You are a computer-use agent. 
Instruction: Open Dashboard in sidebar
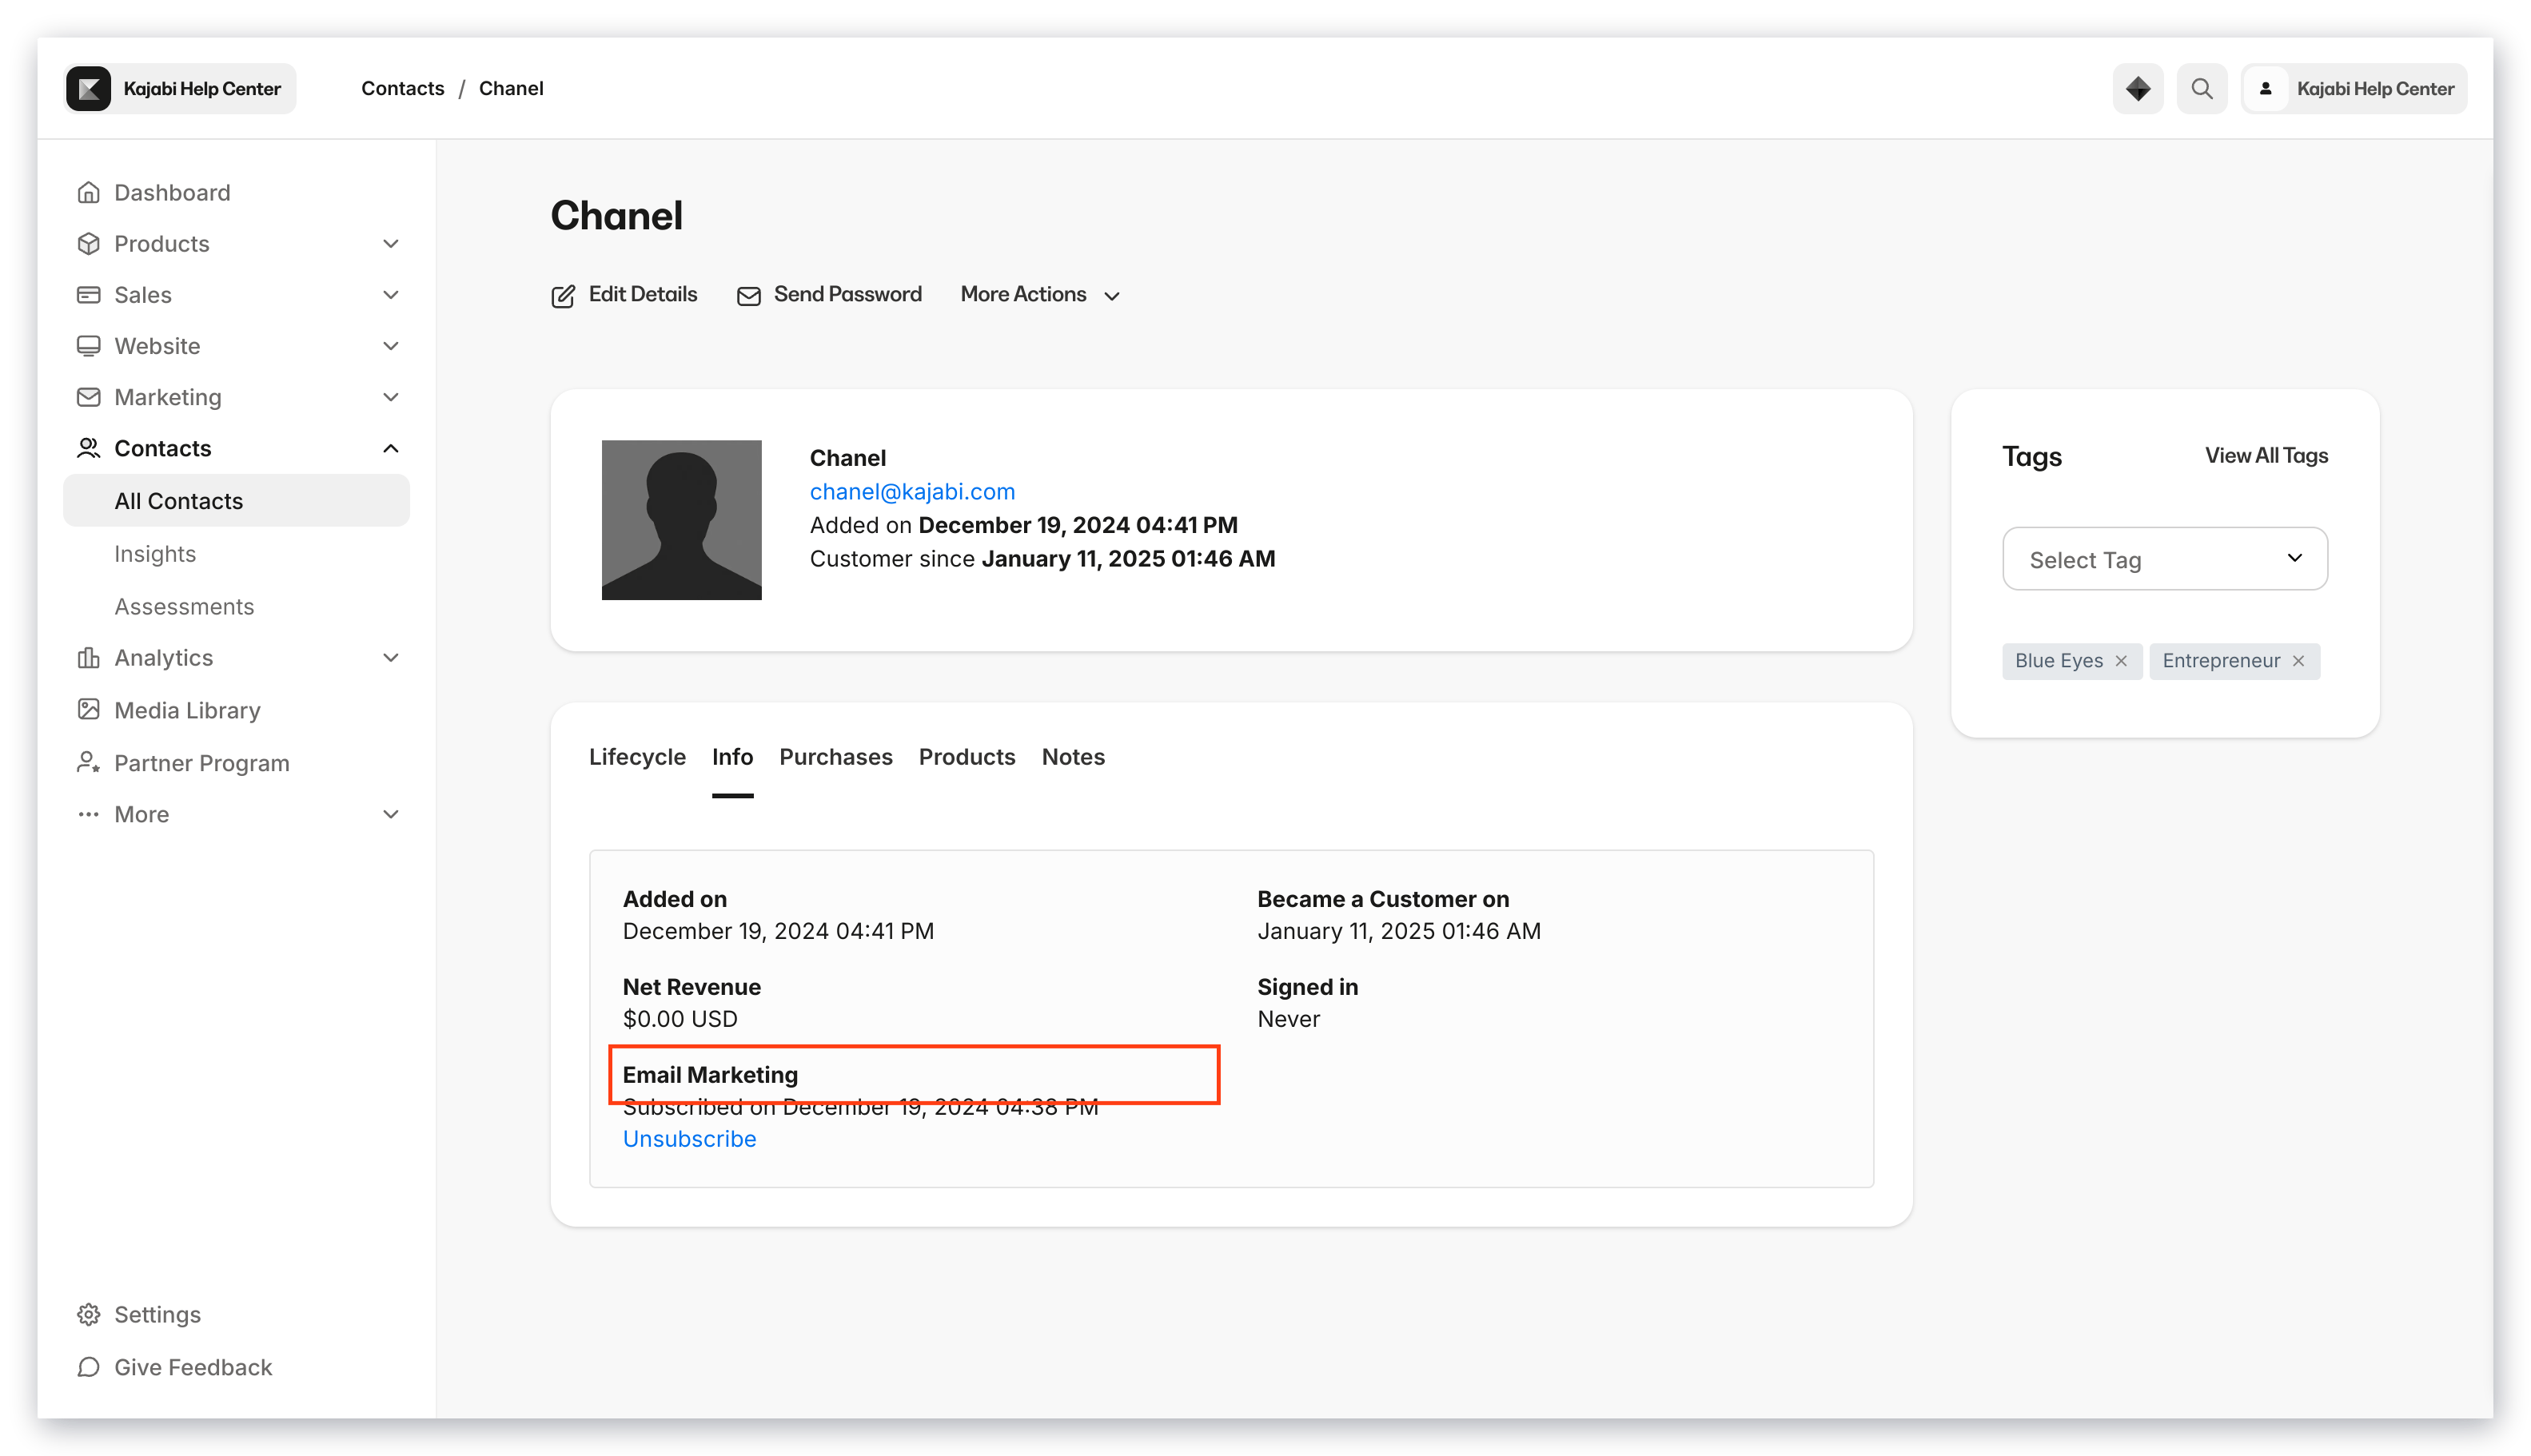[172, 192]
